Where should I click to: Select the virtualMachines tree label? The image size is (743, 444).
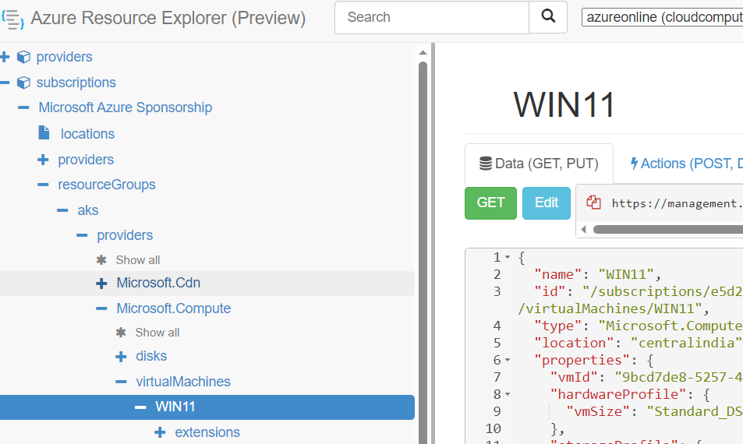(183, 382)
